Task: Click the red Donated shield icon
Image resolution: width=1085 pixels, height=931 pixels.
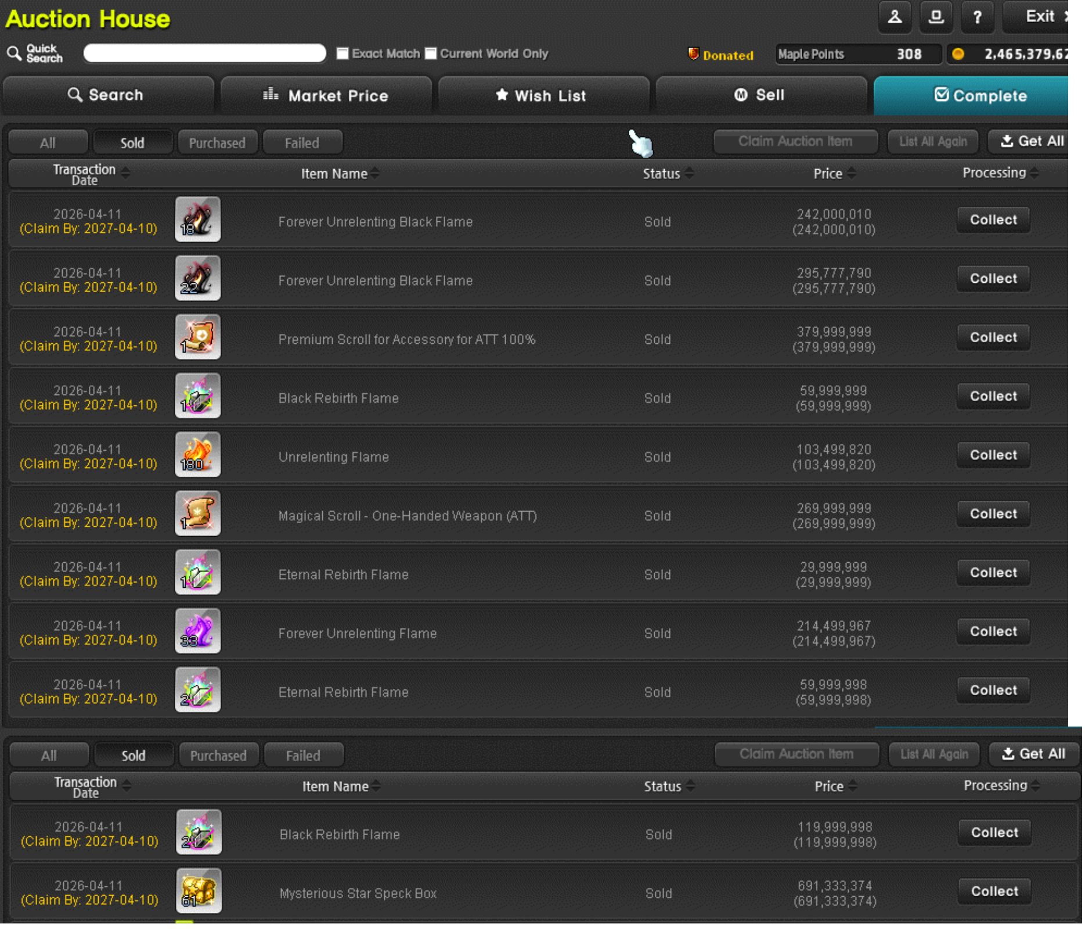Action: tap(693, 54)
